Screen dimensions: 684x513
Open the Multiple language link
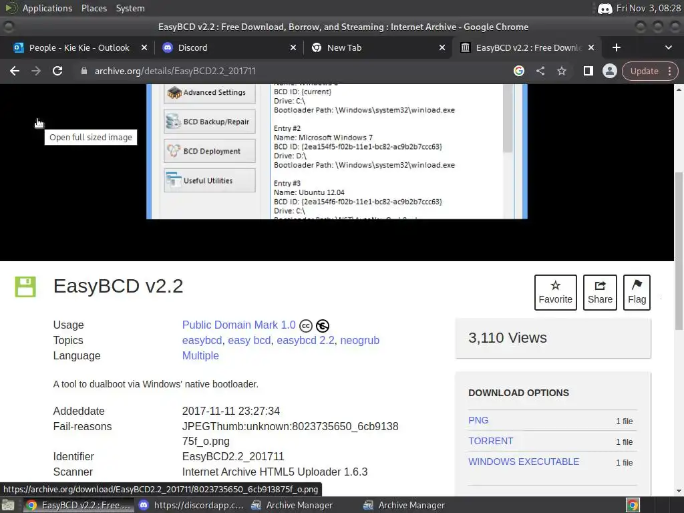click(200, 355)
